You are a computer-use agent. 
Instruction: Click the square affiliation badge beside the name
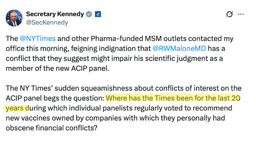(x=97, y=14)
